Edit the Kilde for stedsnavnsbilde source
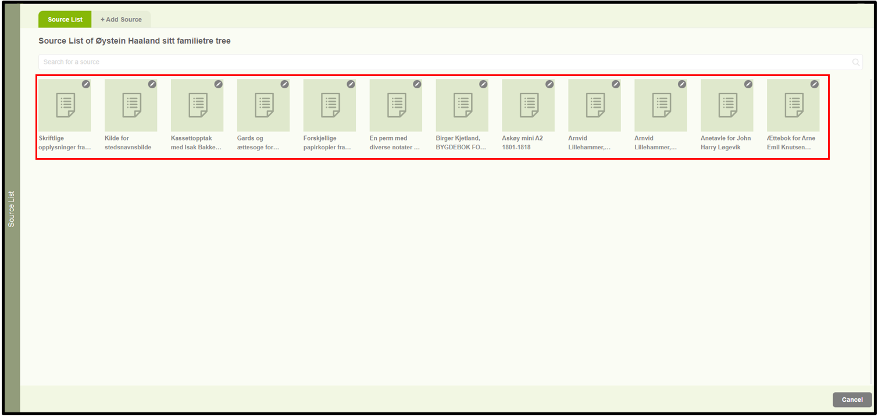Image resolution: width=878 pixels, height=417 pixels. click(x=152, y=84)
